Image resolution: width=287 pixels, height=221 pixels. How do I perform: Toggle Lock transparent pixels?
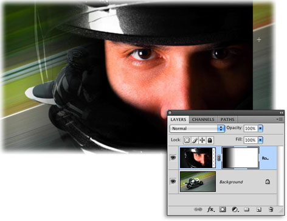(187, 140)
